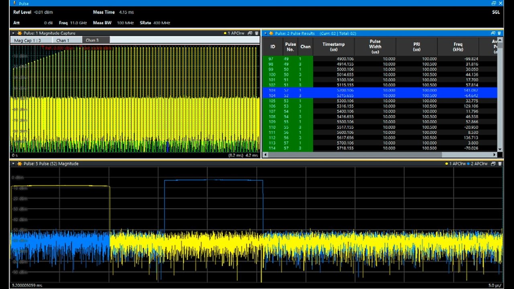Click the star icon of Pulse (52) Magnitude pane
This screenshot has height=289, width=514.
click(x=19, y=164)
